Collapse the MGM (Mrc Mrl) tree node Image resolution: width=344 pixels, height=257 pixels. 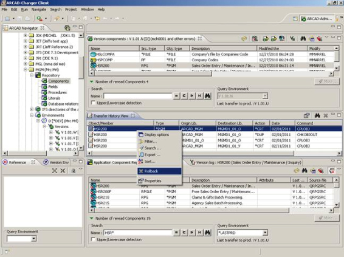coord(26,69)
